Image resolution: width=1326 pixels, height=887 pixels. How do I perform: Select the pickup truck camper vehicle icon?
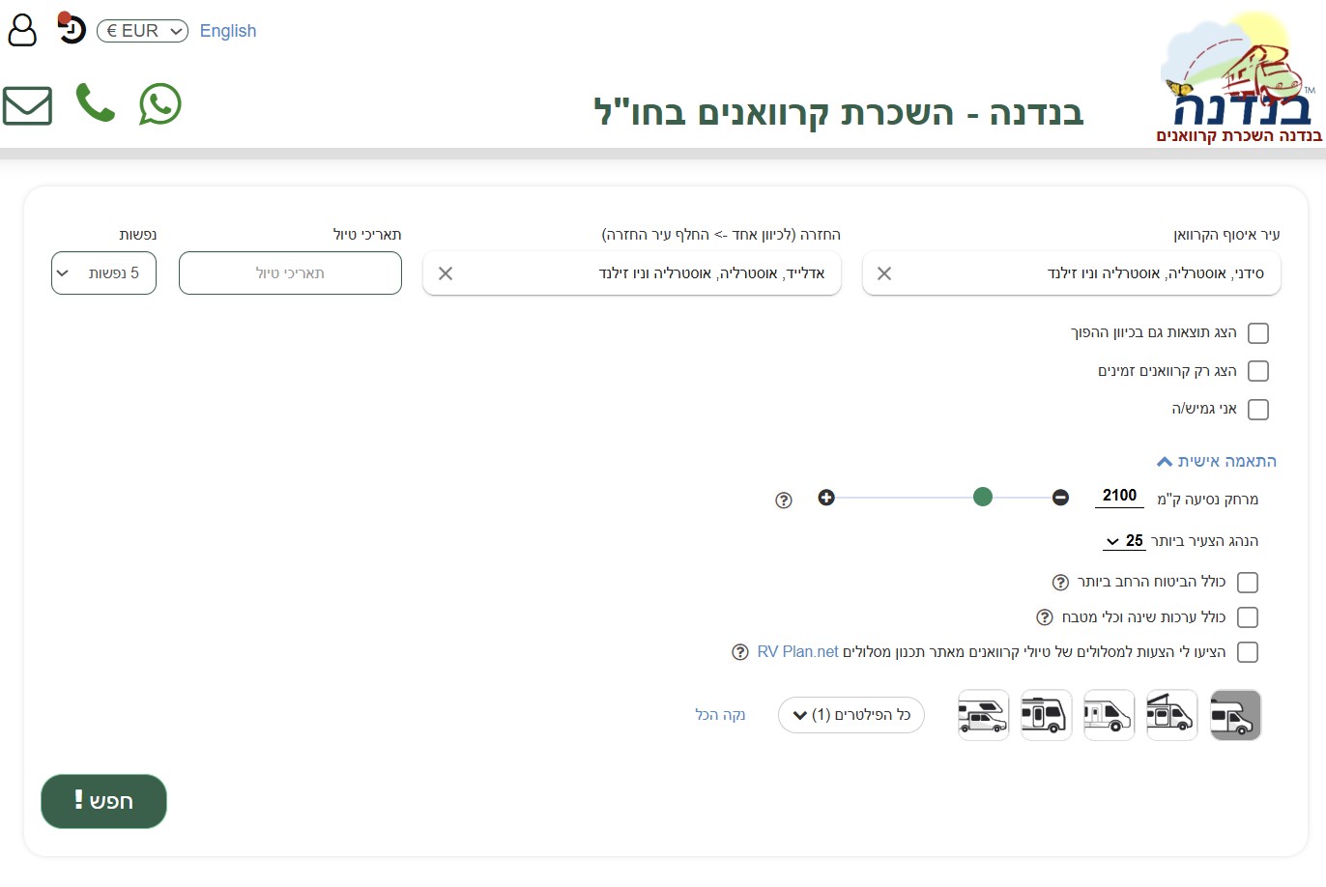point(983,715)
